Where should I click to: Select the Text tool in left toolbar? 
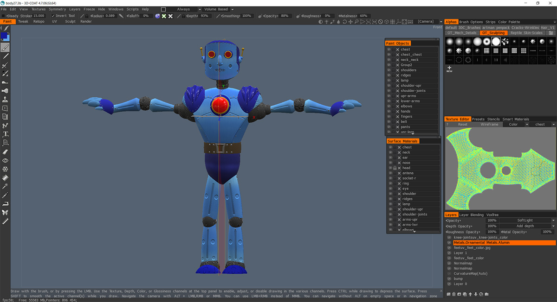pyautogui.click(x=6, y=134)
